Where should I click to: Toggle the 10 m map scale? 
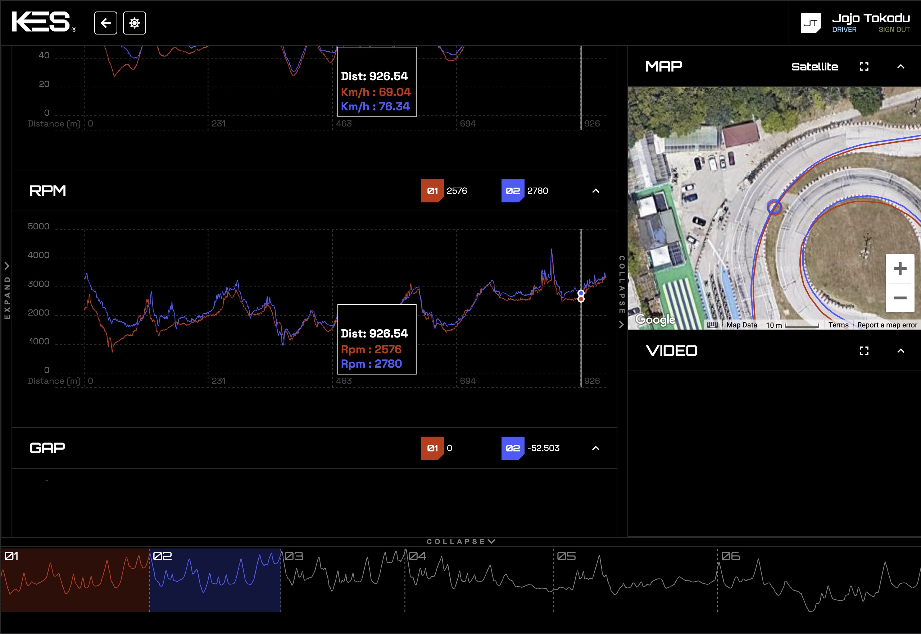point(793,325)
